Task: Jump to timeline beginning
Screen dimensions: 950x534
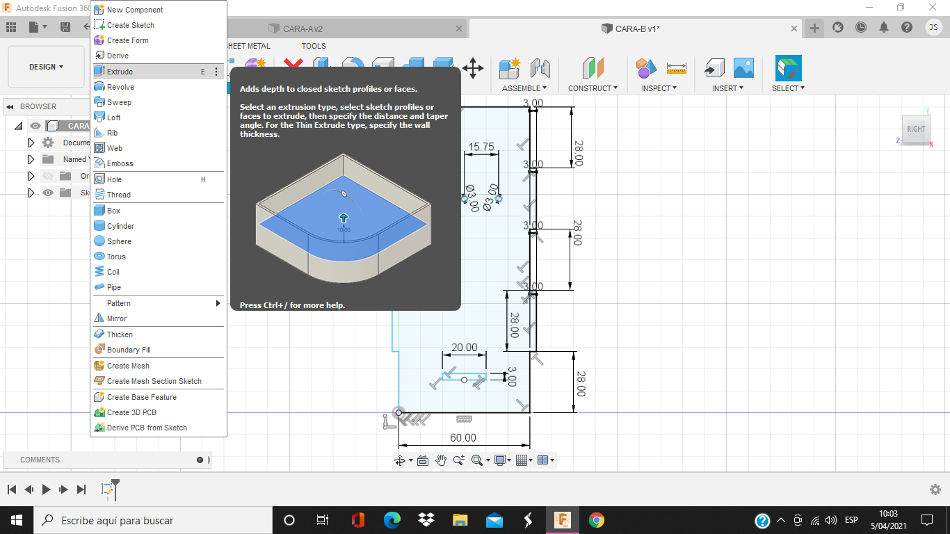Action: 11,489
